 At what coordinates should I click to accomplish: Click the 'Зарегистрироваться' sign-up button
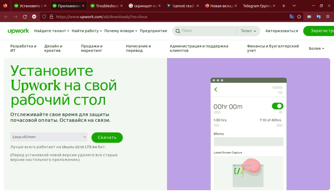click(319, 31)
